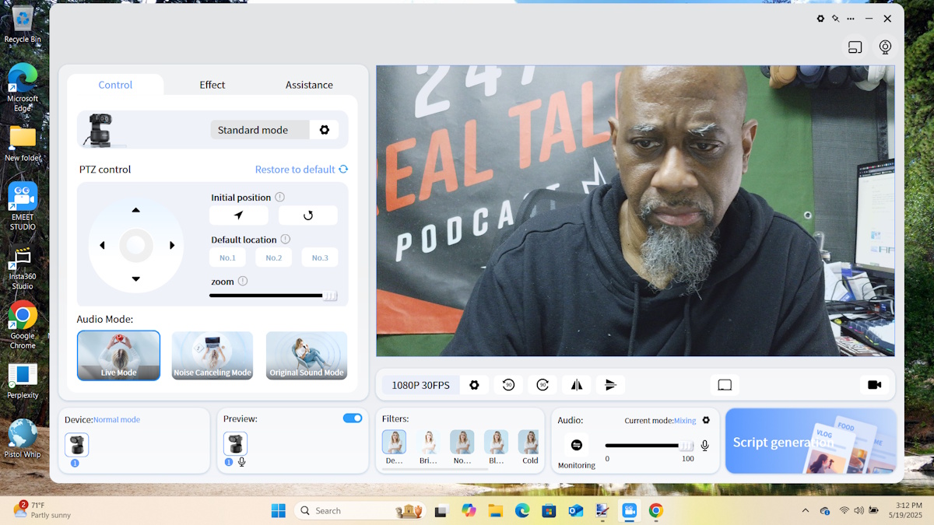Toggle the audio Monitoring button
The height and width of the screenshot is (525, 934).
pyautogui.click(x=577, y=445)
